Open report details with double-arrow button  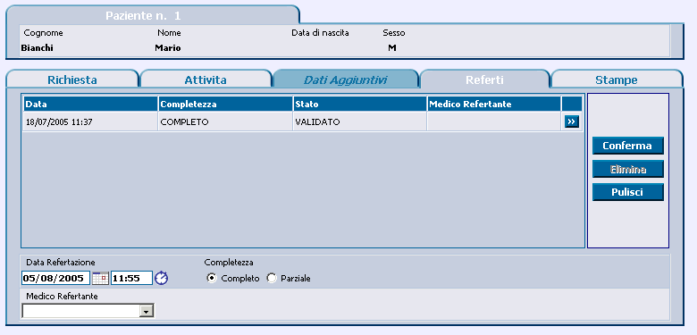click(572, 122)
